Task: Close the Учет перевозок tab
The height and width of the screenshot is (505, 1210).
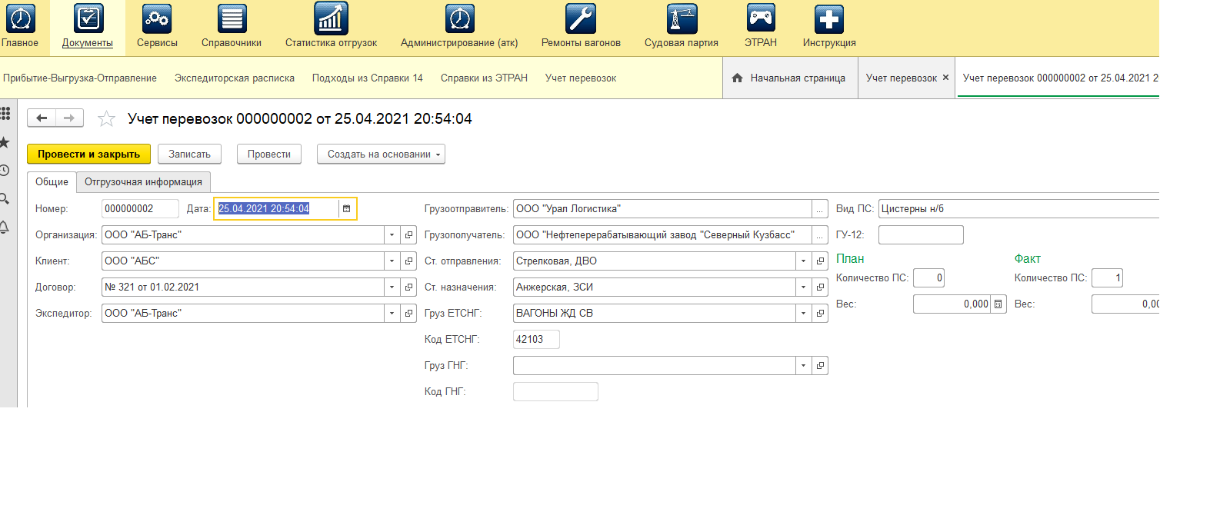Action: point(945,78)
